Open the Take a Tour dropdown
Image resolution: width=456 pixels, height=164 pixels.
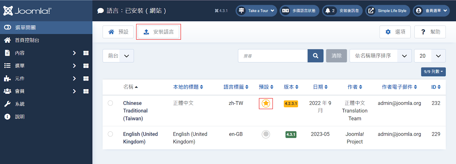click(256, 11)
